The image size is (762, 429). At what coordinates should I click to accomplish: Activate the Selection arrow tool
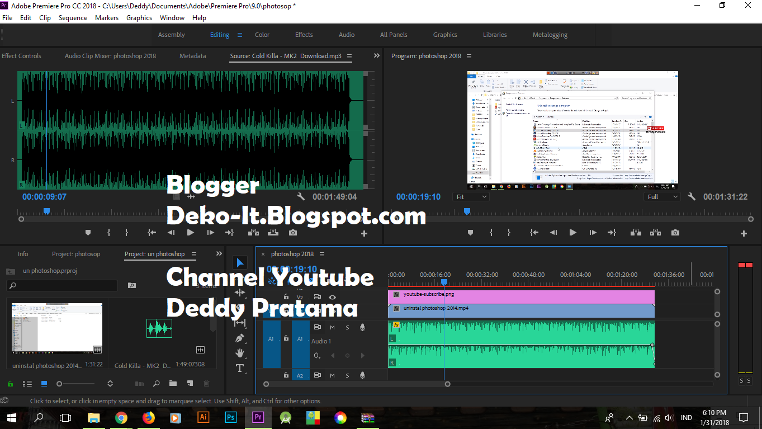(240, 263)
